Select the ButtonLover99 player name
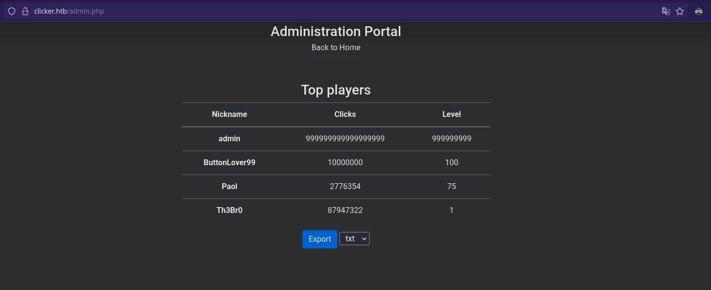 click(229, 162)
